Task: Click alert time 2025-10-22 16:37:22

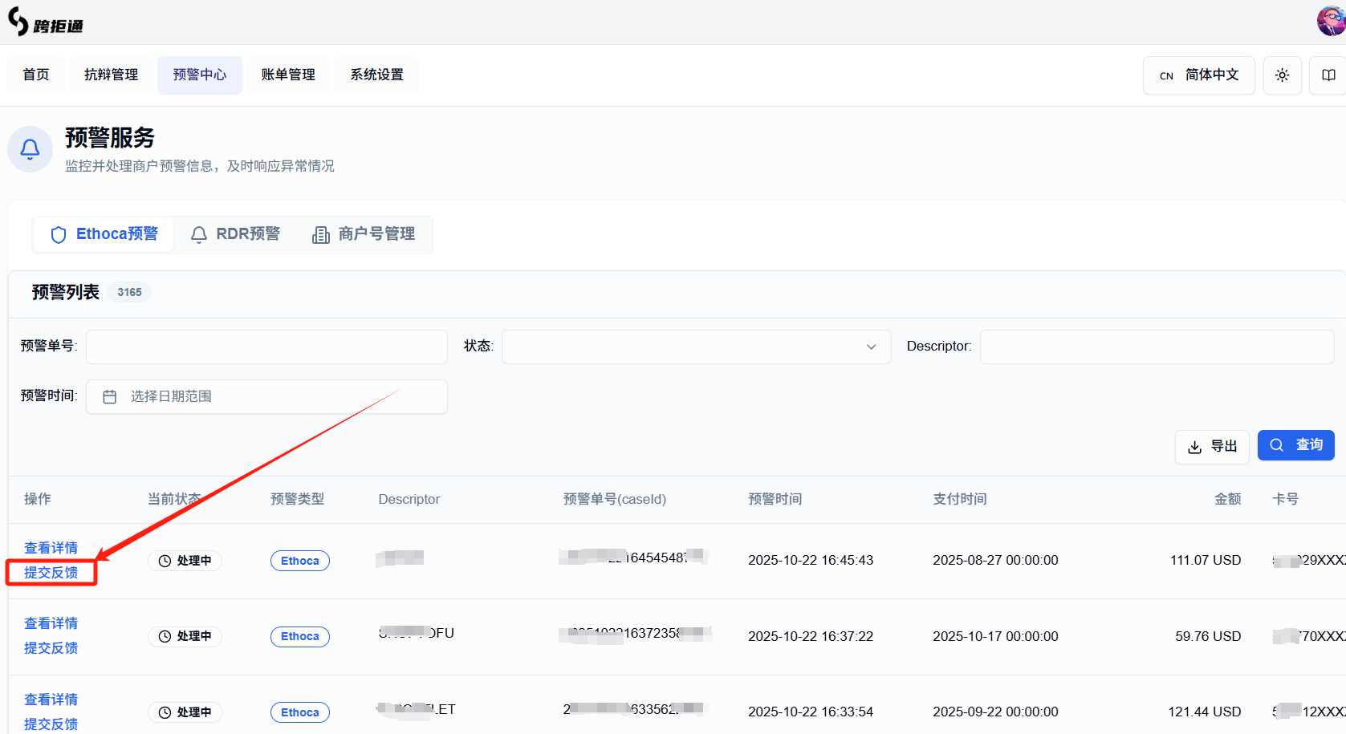Action: click(x=811, y=636)
